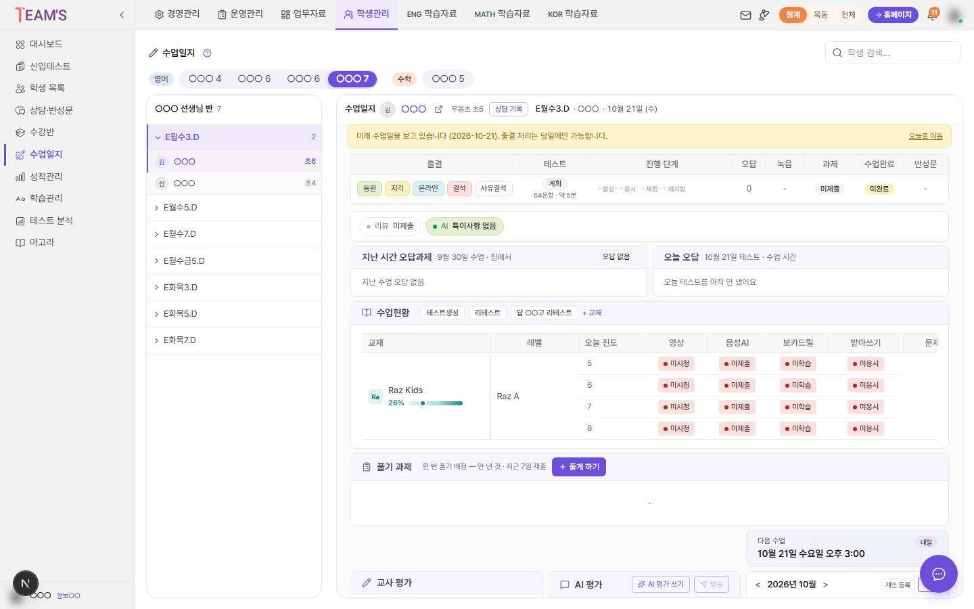Open the chat bubble floating button
Screen dimensions: 974x609
pyautogui.click(x=938, y=574)
